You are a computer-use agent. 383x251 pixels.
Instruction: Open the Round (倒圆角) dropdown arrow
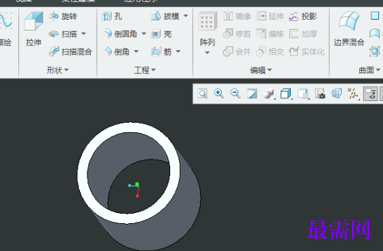pyautogui.click(x=144, y=34)
